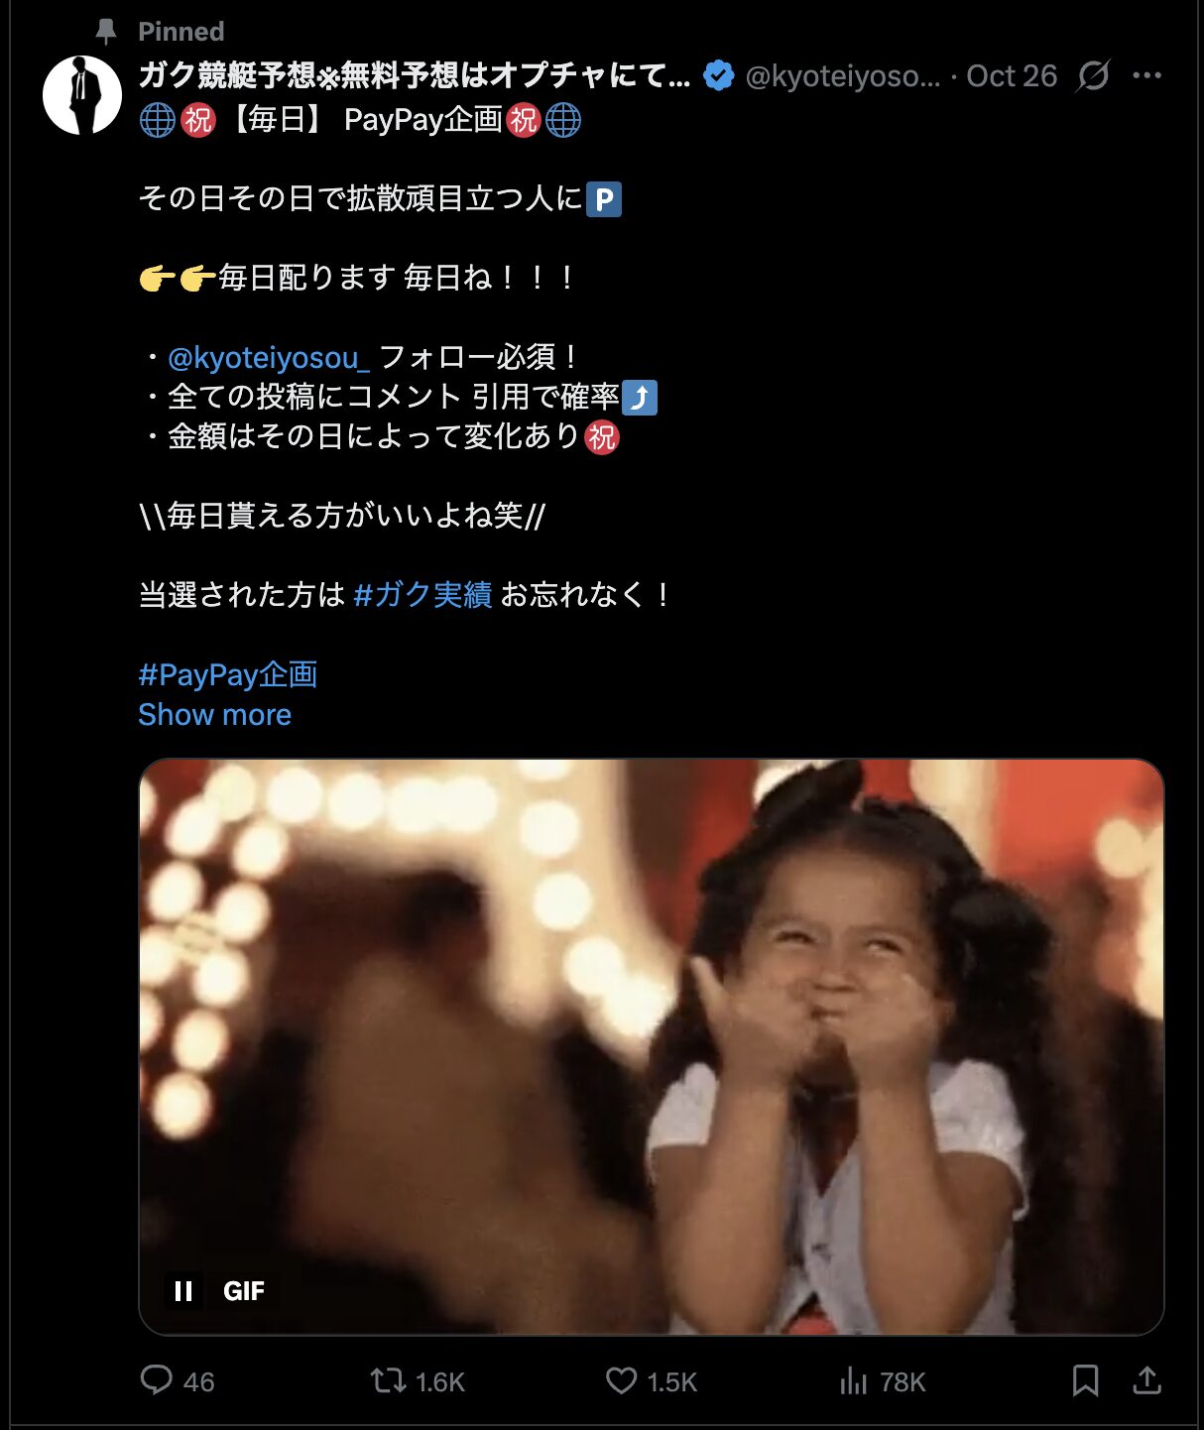The image size is (1204, 1430).
Task: Open the @kyoteiyoso... handle in the header
Action: (x=842, y=75)
